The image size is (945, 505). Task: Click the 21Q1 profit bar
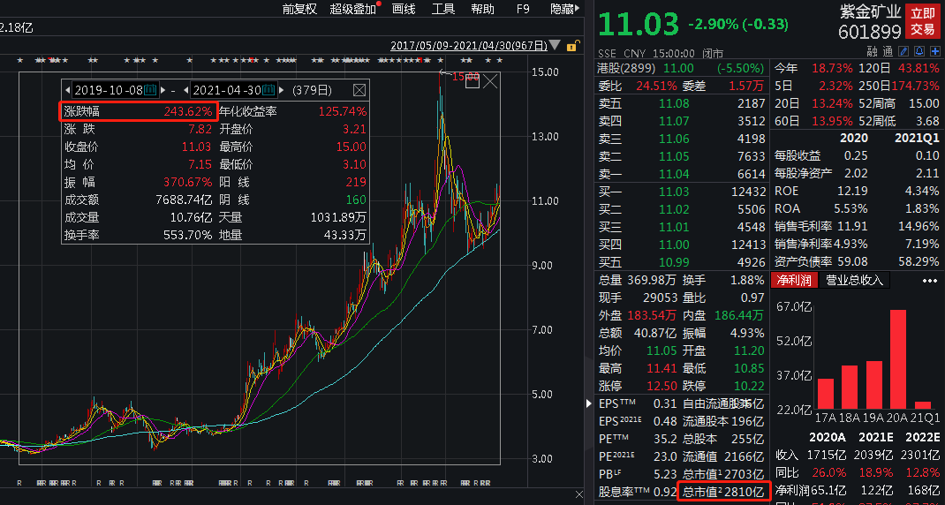(x=923, y=405)
